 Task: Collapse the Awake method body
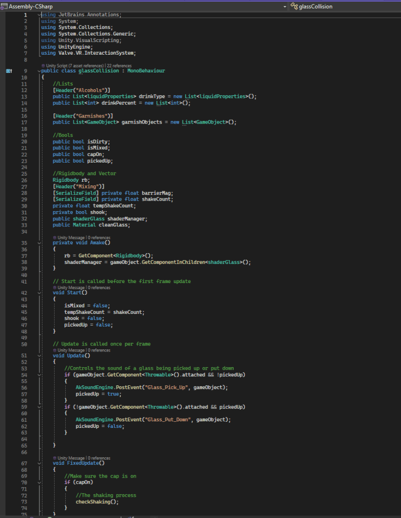click(x=38, y=243)
